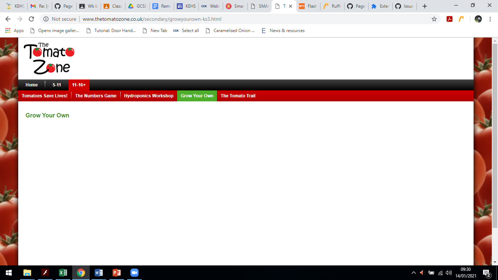Open File Explorer from the taskbar

(27, 272)
